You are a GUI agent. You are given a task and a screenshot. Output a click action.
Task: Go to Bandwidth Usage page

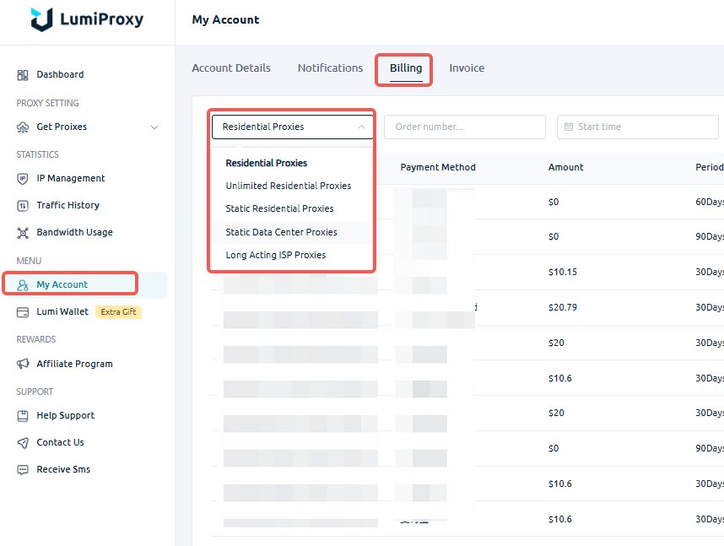[75, 232]
